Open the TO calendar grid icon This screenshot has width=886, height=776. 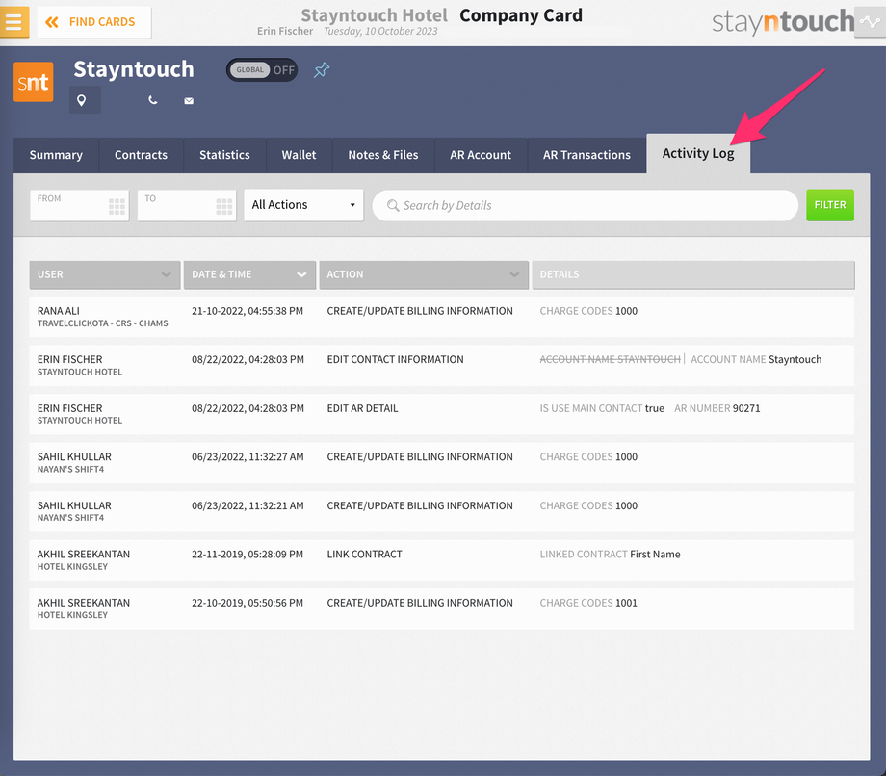point(223,207)
